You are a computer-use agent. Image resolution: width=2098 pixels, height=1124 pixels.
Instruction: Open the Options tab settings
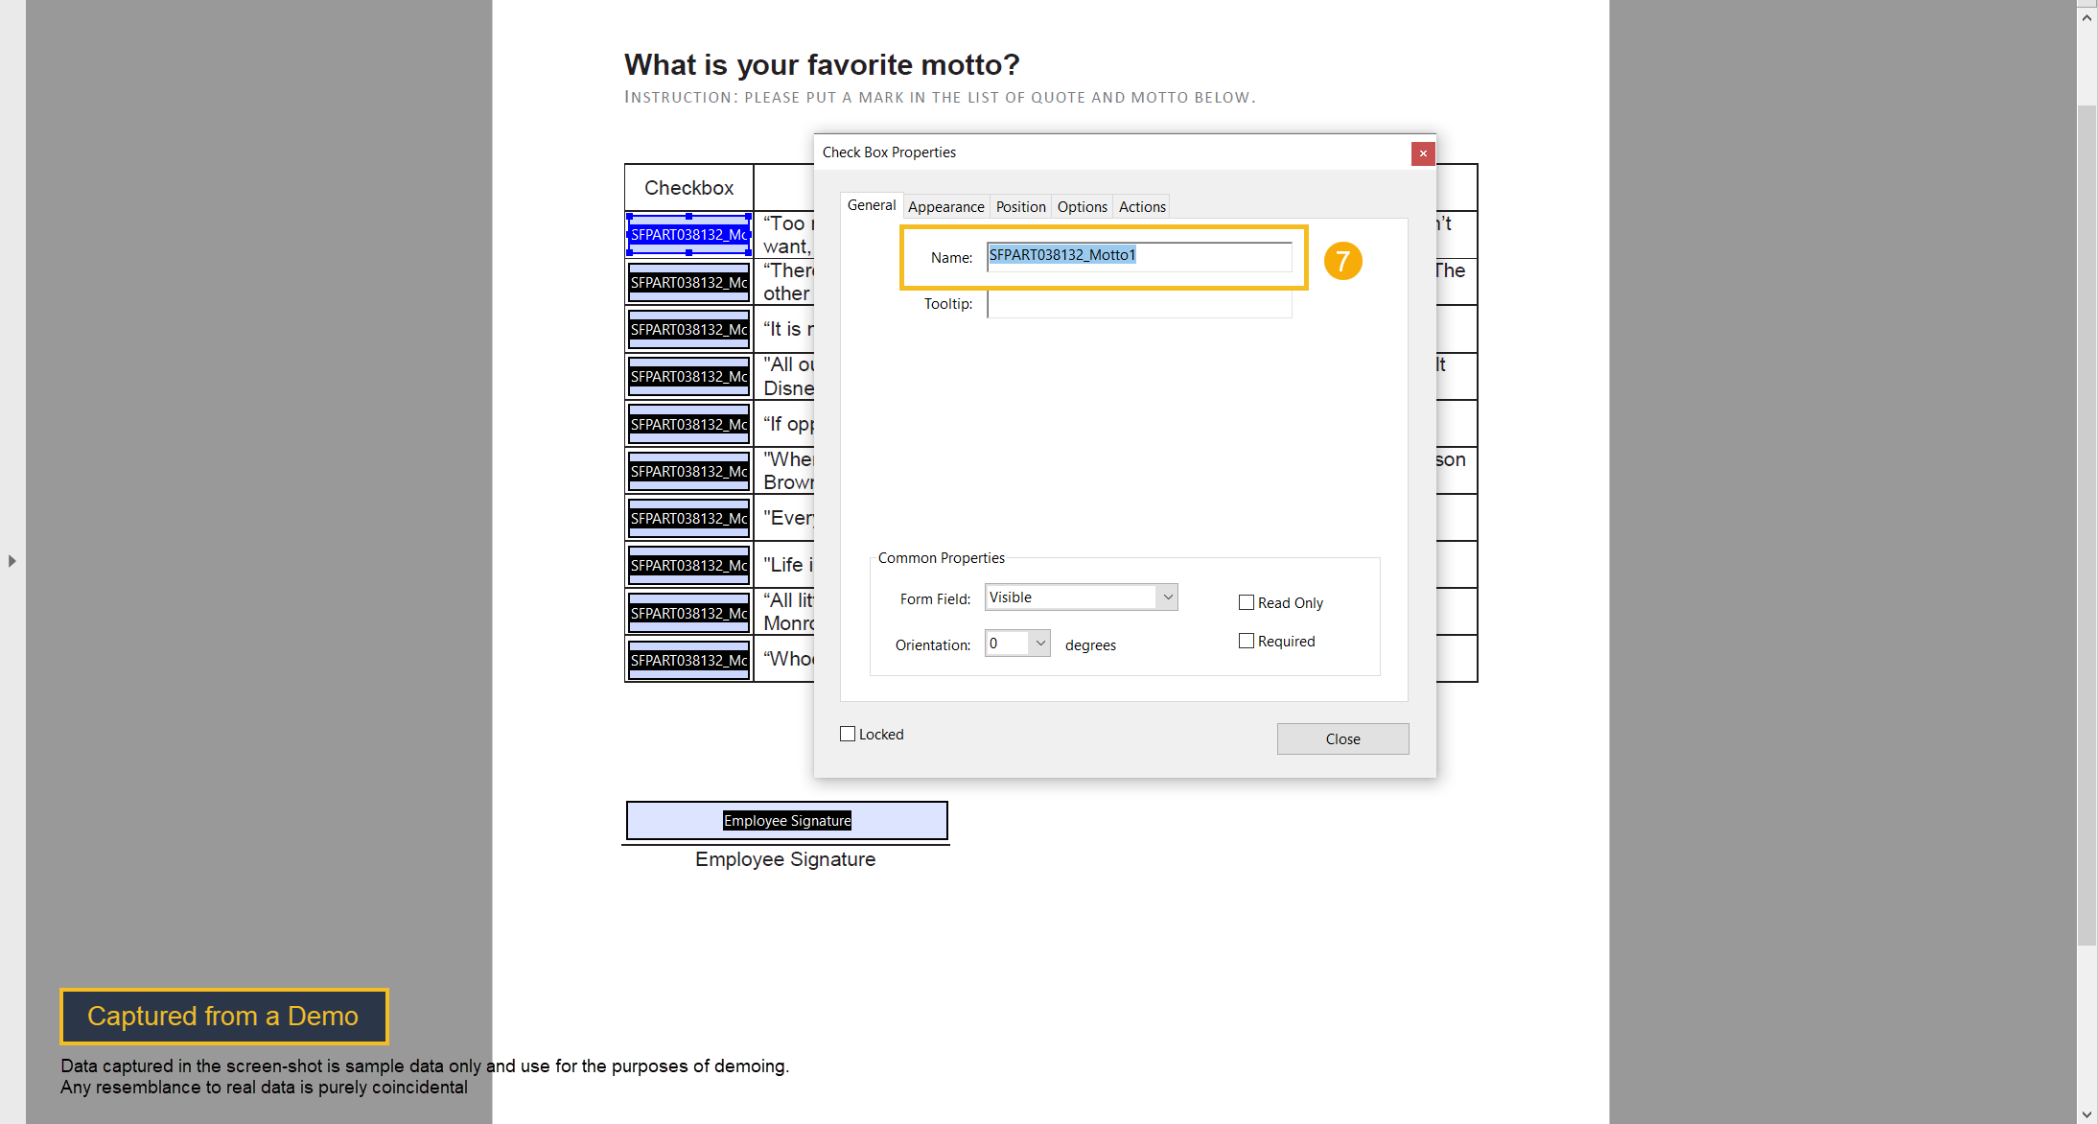click(x=1081, y=205)
